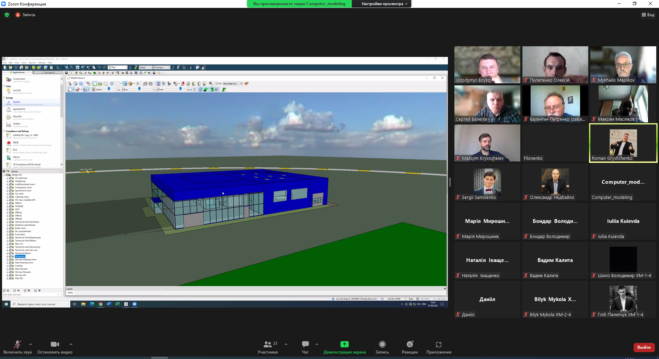Click the zoom-window tool in VE toolbar
The image size is (659, 359).
[x=77, y=68]
